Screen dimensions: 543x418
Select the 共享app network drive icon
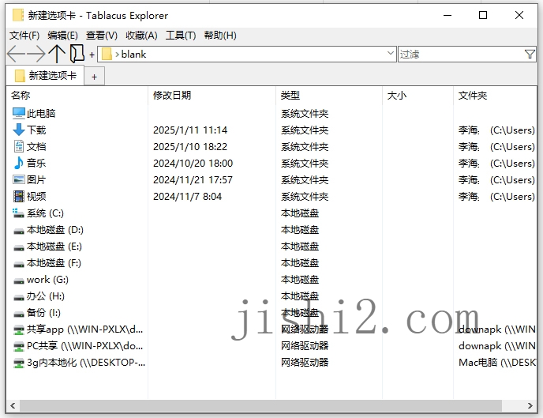tap(19, 330)
